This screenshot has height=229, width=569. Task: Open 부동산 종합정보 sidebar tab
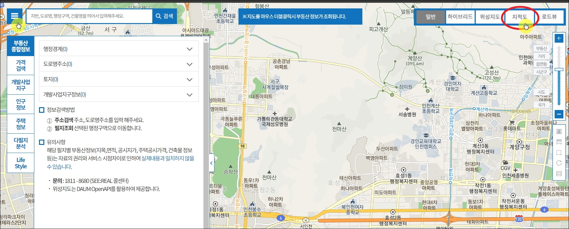click(x=21, y=46)
